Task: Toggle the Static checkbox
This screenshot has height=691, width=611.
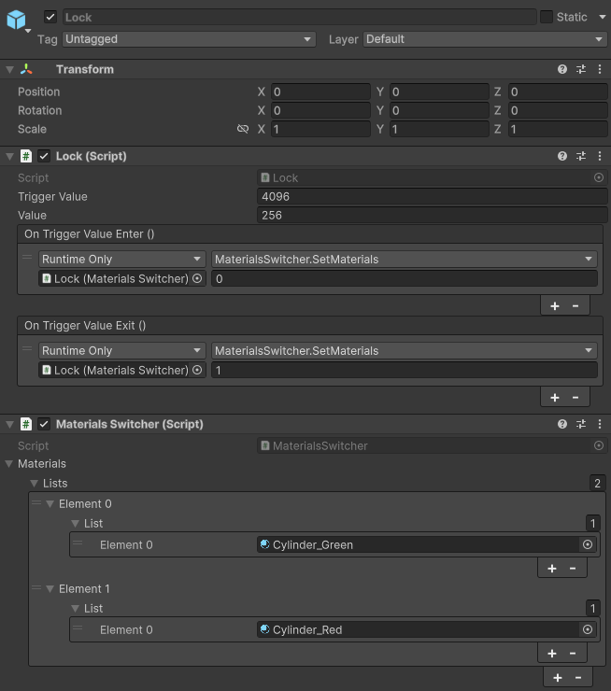Action: pos(547,17)
